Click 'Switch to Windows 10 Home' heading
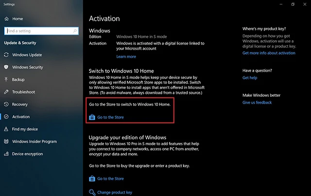 point(121,71)
